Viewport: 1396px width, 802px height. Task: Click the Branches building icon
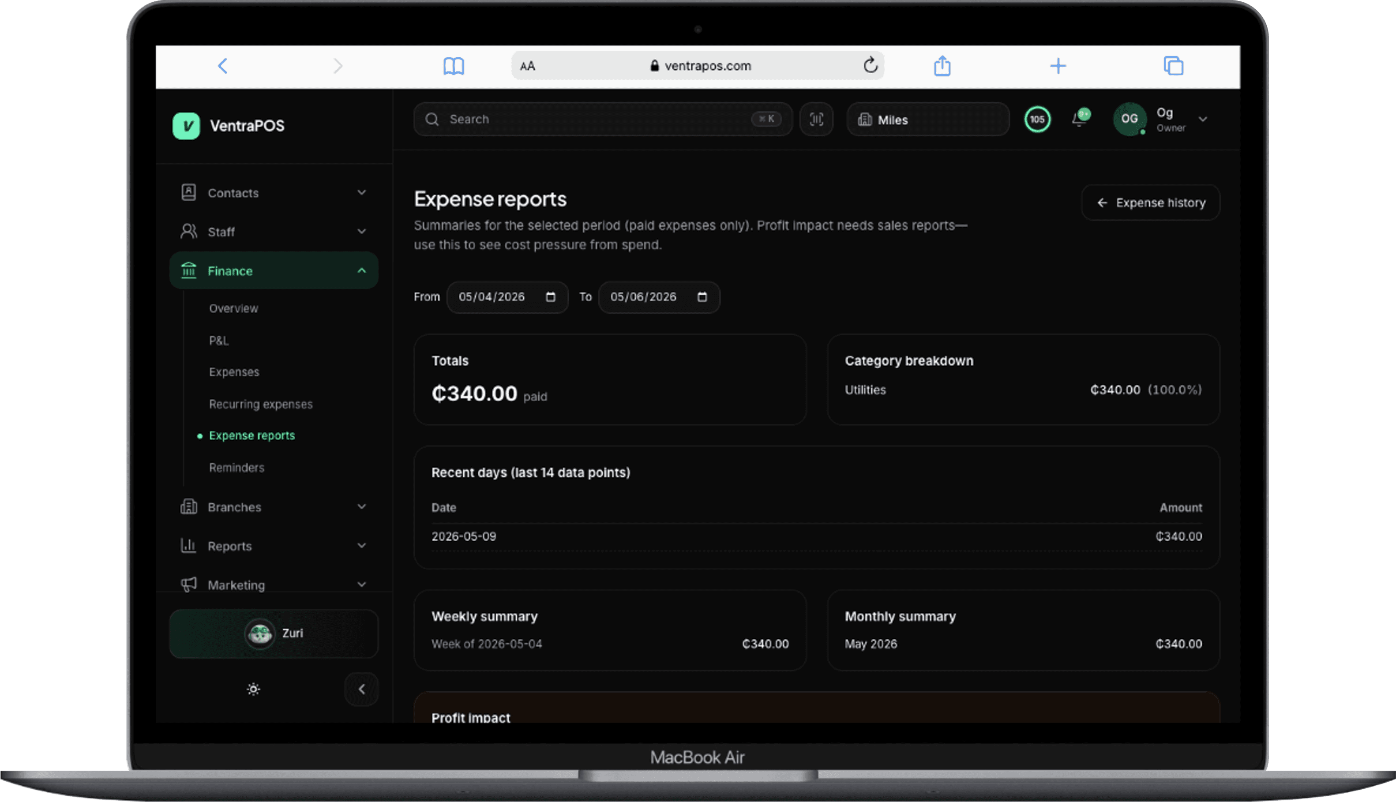188,507
